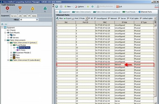Toggle the FCoE Uplink checkbox
The width and height of the screenshot is (159, 104).
pyautogui.click(x=128, y=18)
